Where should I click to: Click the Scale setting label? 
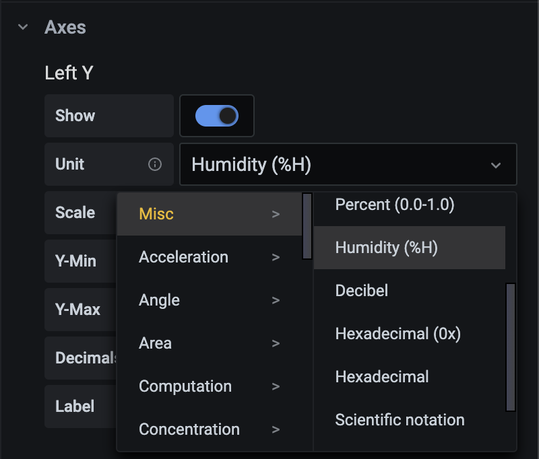click(76, 212)
